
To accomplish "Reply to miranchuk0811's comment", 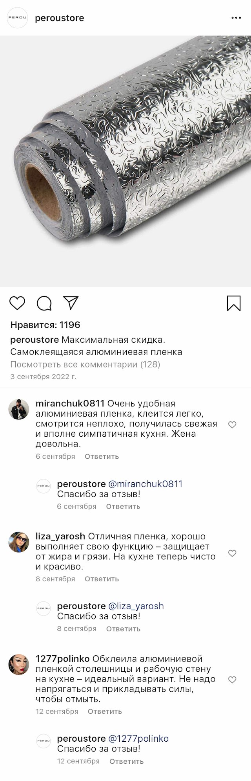I will (x=102, y=456).
